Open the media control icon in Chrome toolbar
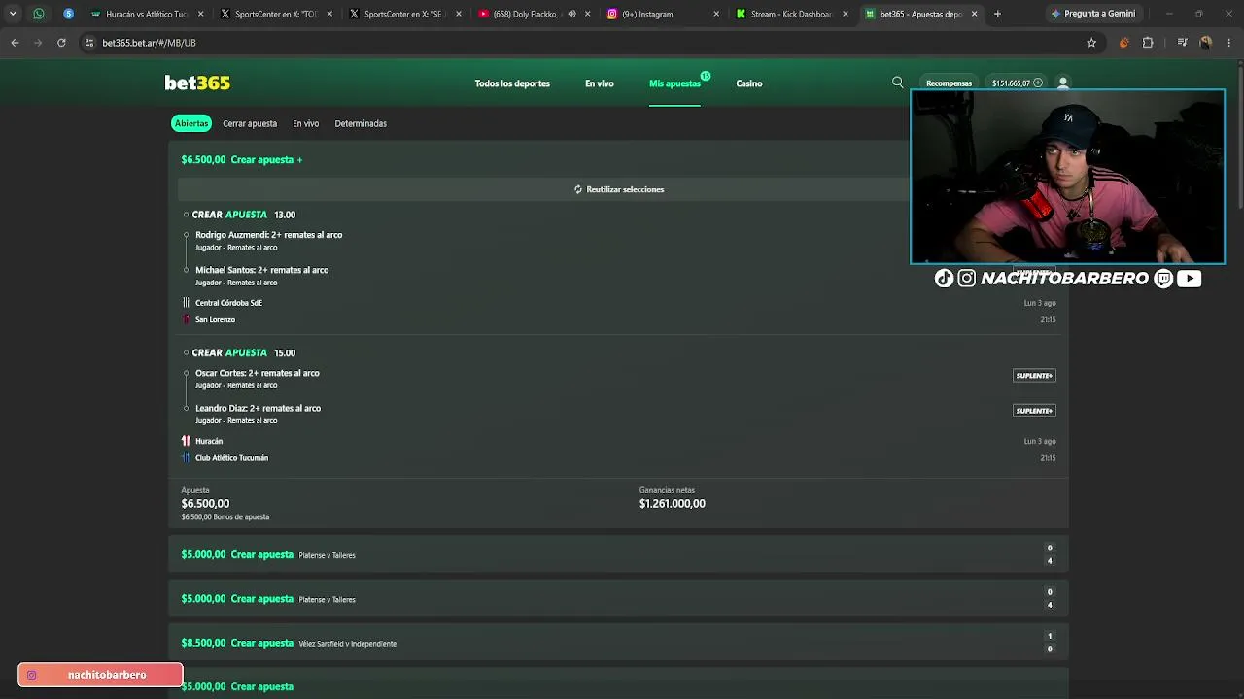Viewport: 1244px width, 699px height. [x=1182, y=43]
